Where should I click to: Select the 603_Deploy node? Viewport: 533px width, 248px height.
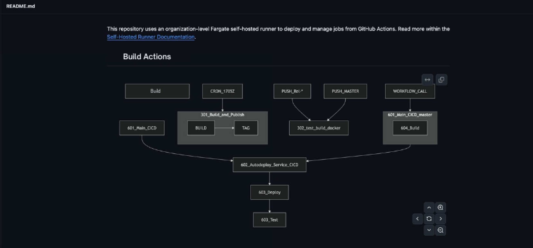coord(270,192)
